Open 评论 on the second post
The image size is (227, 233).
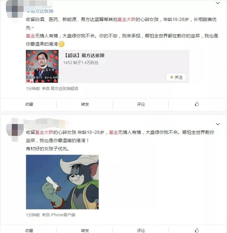(x=141, y=230)
